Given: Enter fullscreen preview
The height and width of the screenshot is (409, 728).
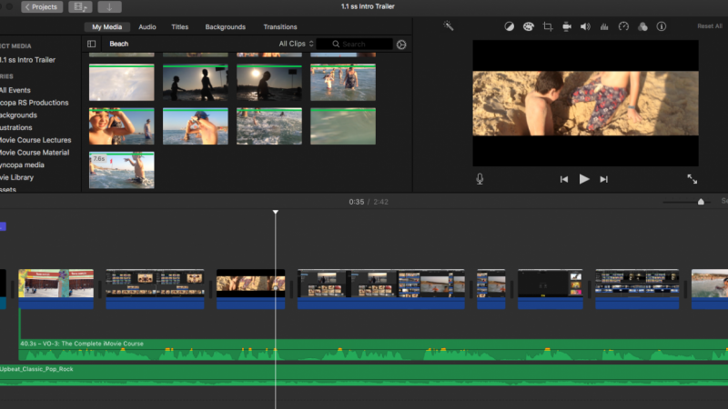Looking at the screenshot, I should click(x=693, y=179).
